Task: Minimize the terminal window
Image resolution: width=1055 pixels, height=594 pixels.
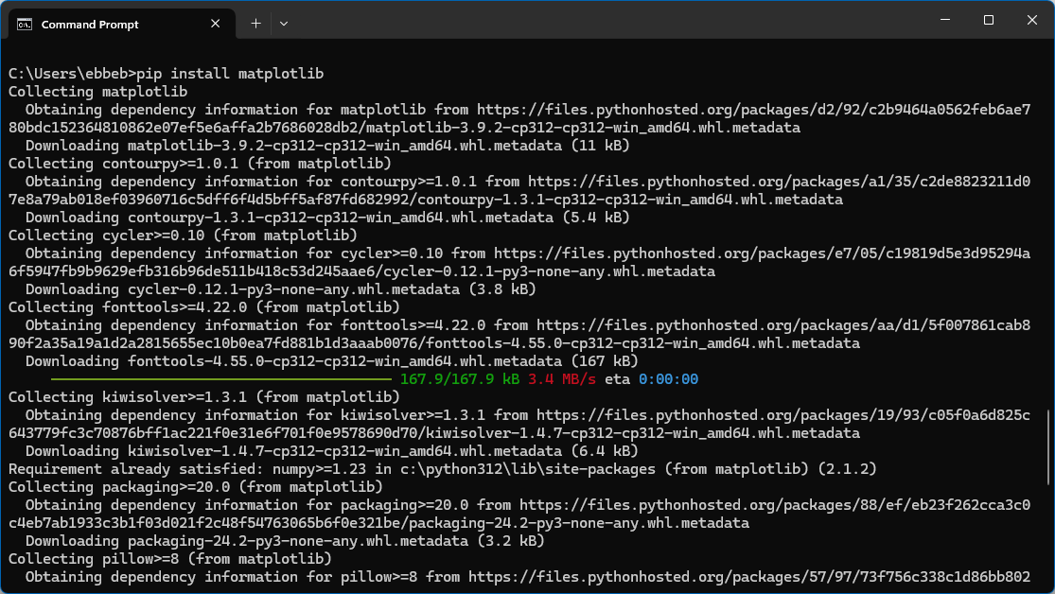Action: 943,20
